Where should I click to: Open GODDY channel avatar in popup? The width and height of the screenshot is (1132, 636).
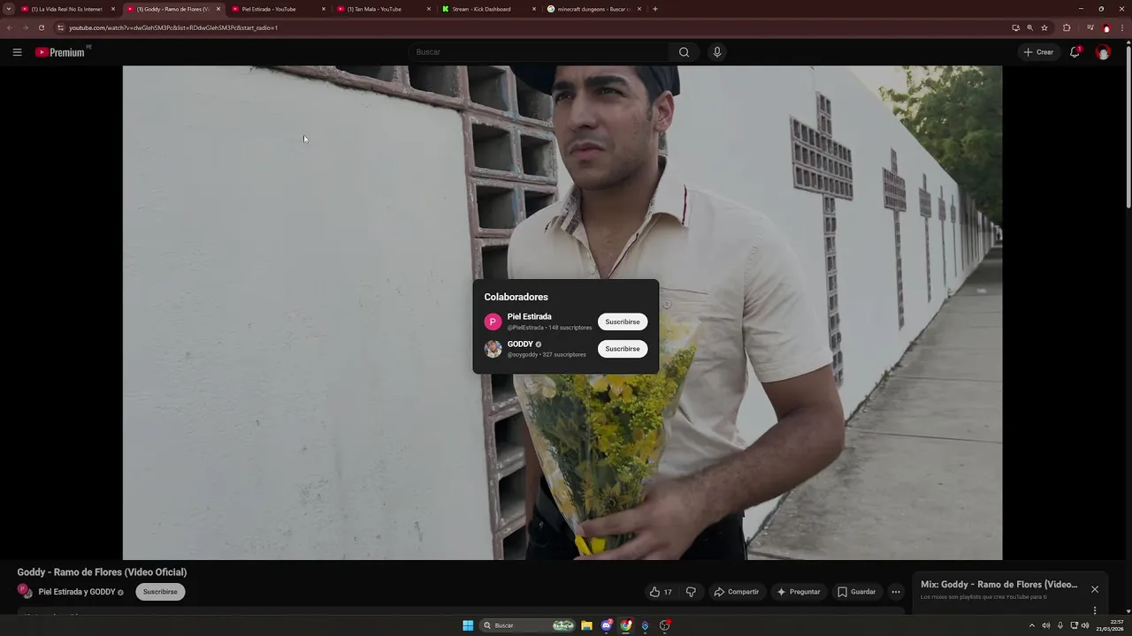pyautogui.click(x=493, y=349)
